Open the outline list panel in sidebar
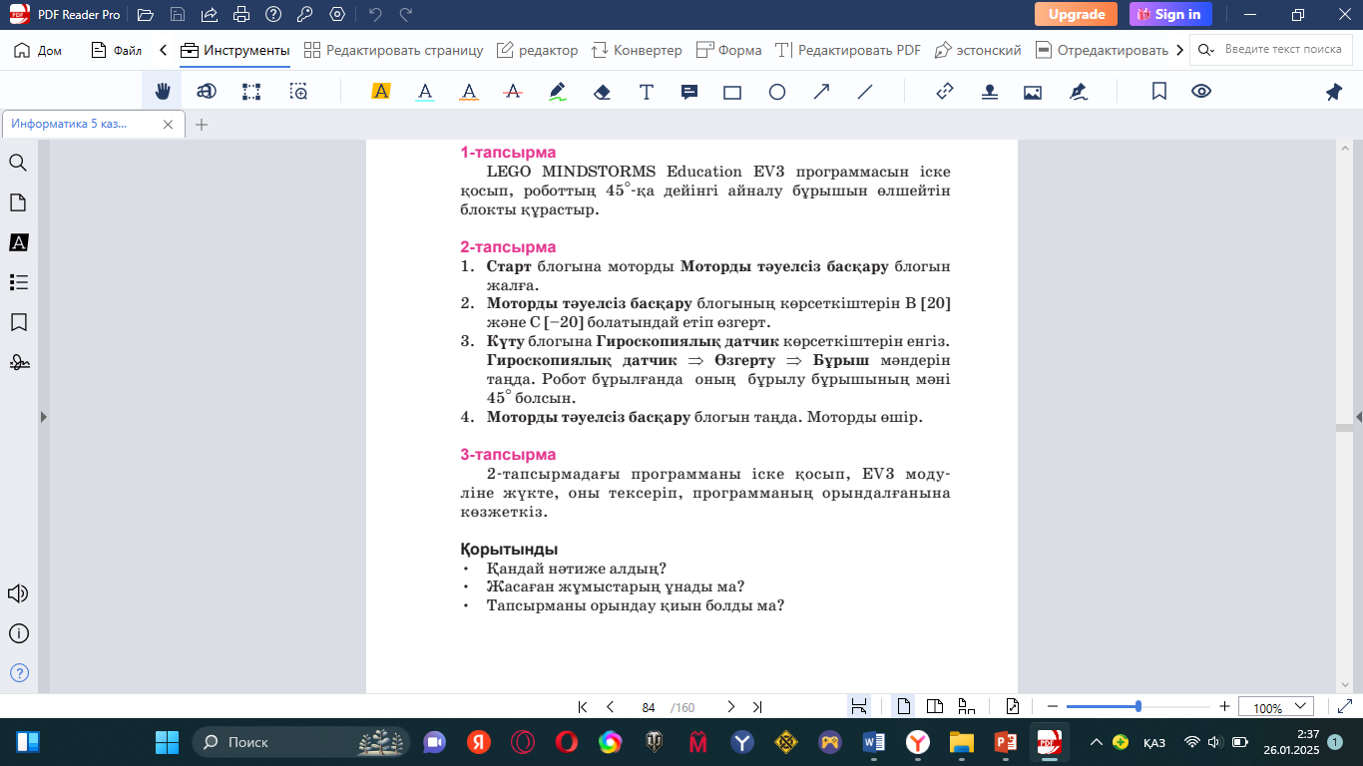The height and width of the screenshot is (766, 1363). click(x=18, y=282)
